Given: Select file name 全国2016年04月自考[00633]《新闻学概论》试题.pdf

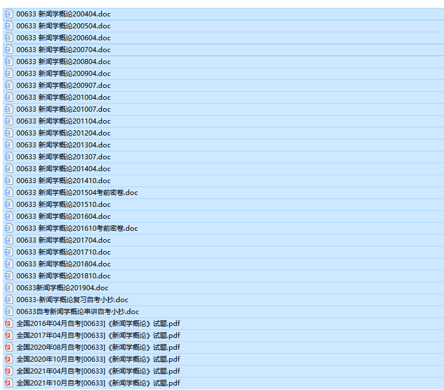Looking at the screenshot, I should point(98,323).
